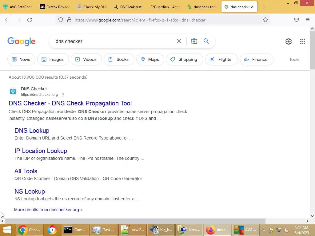Open options for dnschecker.org result
Screen dimensions: 315x236
click(x=63, y=95)
